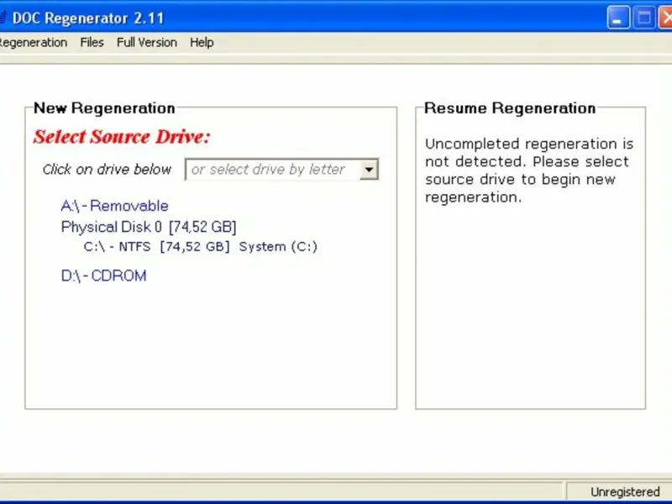Open the Regeneration menu

tap(33, 43)
